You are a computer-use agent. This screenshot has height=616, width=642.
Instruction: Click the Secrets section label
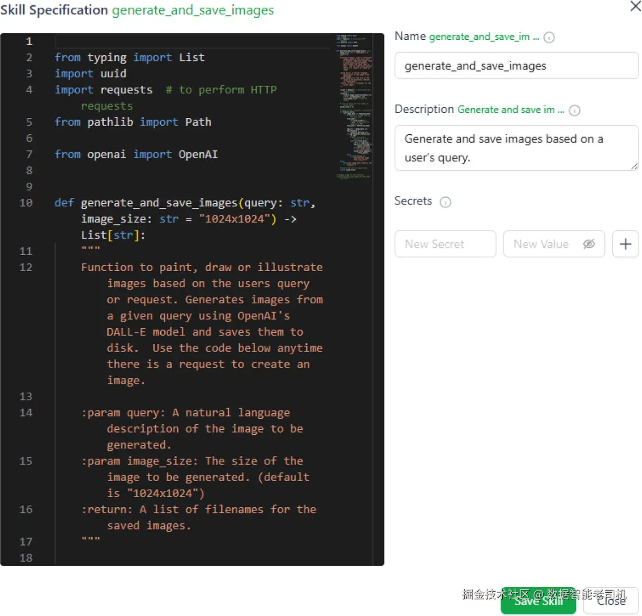tap(413, 201)
